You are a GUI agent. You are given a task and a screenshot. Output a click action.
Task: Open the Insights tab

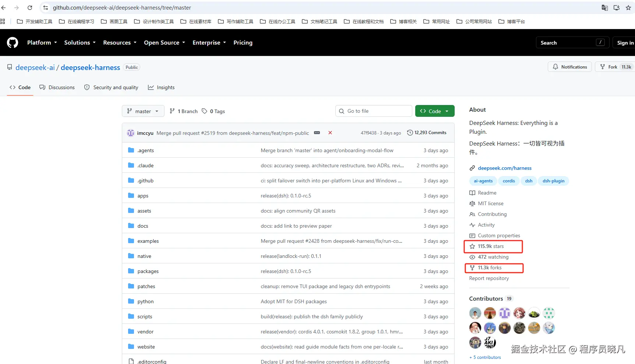pyautogui.click(x=161, y=87)
